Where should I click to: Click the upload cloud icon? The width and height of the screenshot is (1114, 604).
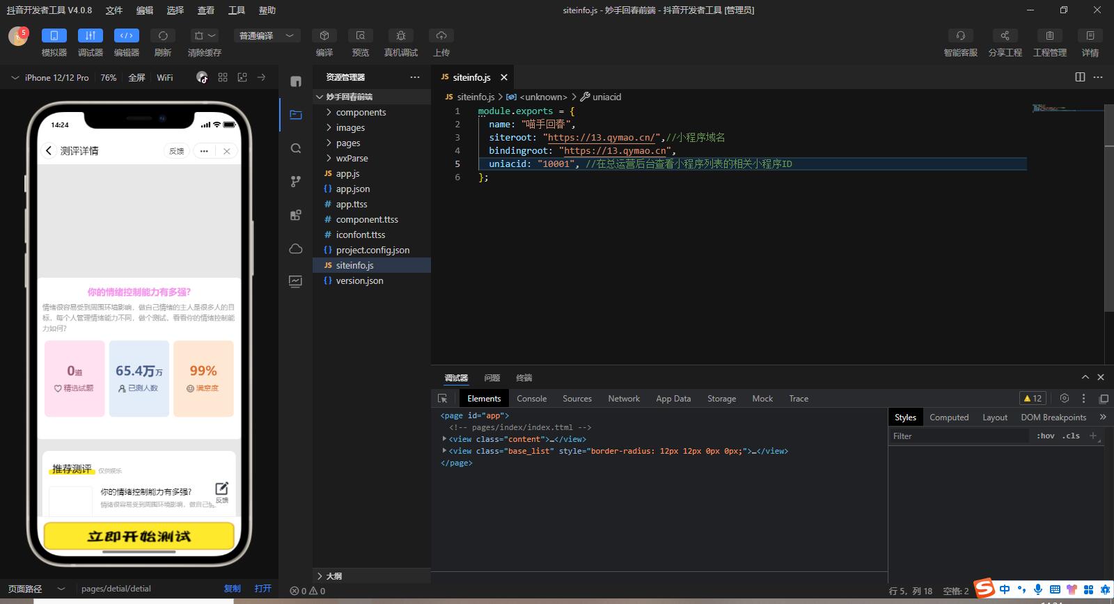(441, 35)
